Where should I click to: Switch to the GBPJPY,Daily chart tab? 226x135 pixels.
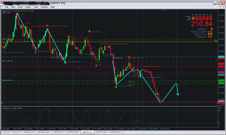[101, 132]
